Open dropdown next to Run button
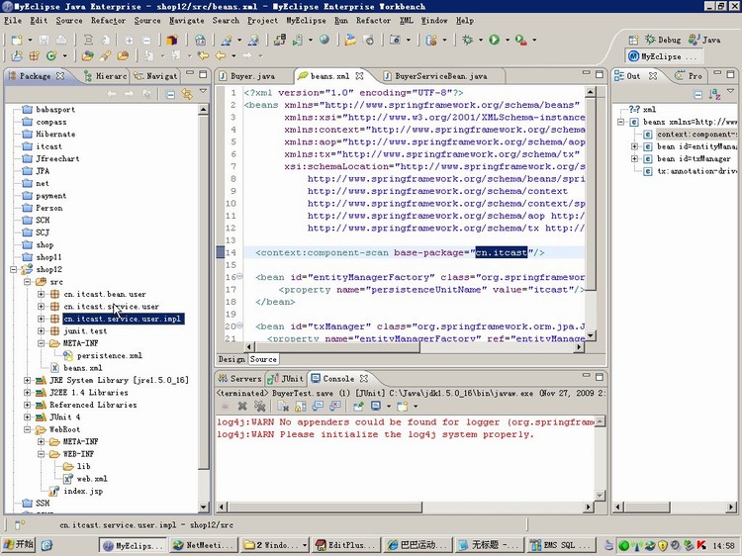The image size is (742, 556). point(507,41)
